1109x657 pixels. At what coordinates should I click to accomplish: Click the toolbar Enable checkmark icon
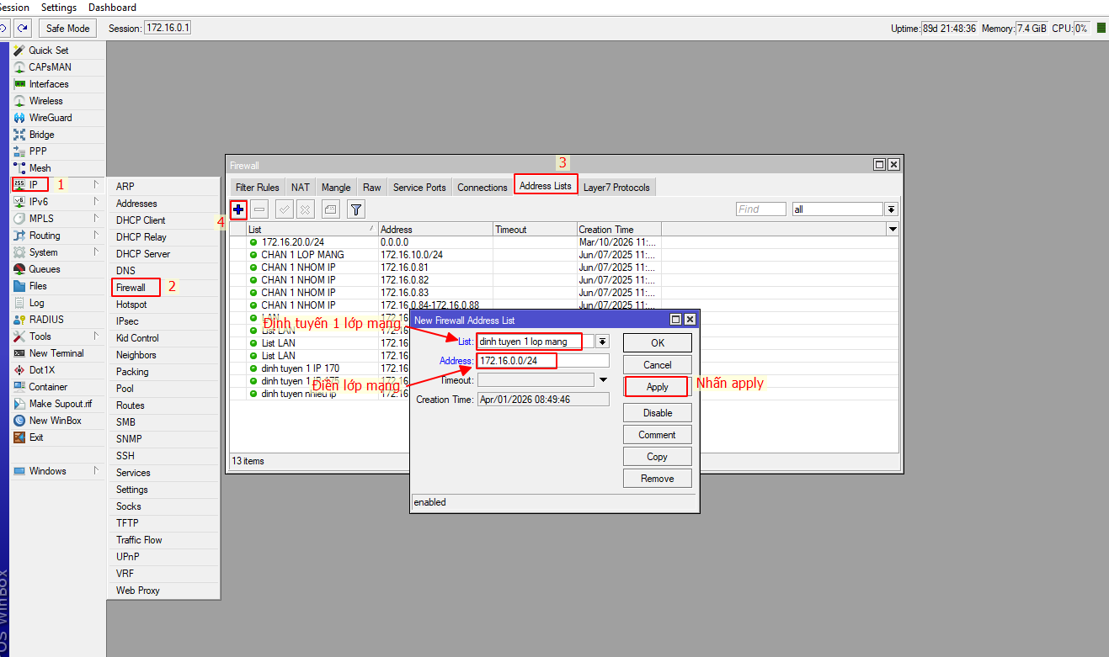pyautogui.click(x=284, y=209)
